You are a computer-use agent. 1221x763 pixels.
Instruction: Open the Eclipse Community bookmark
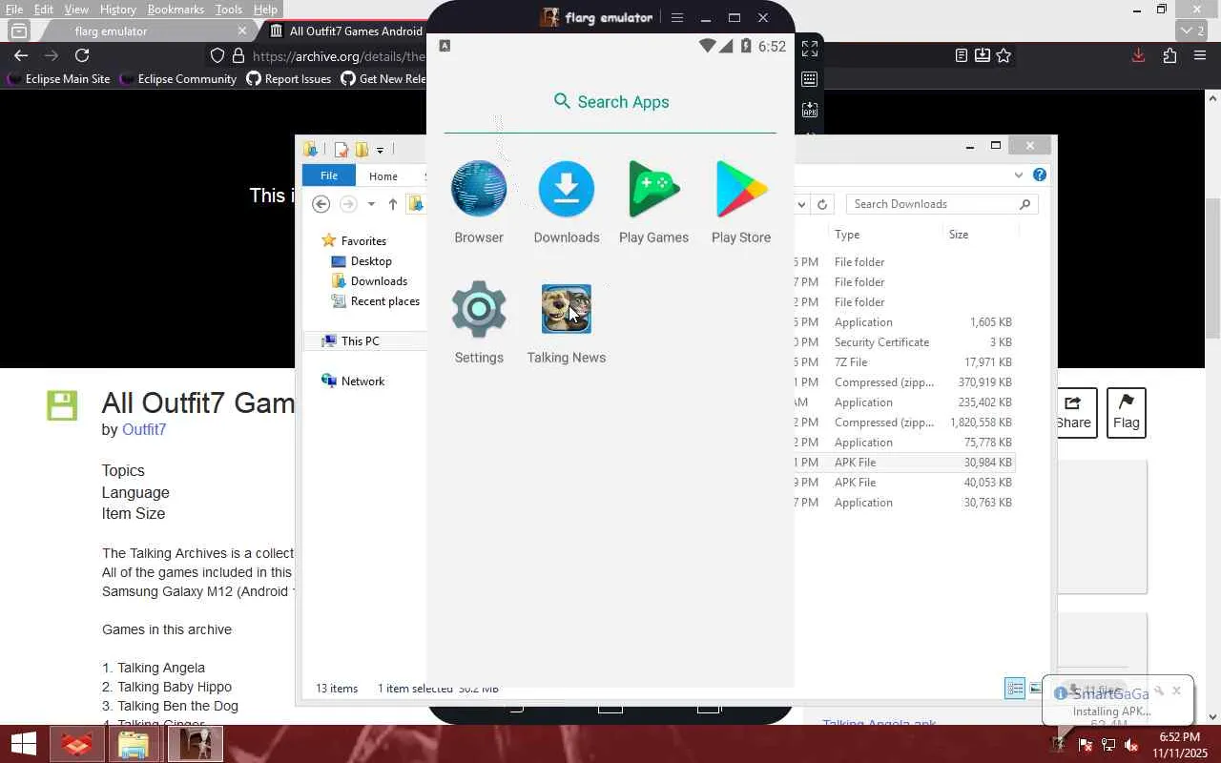178,79
